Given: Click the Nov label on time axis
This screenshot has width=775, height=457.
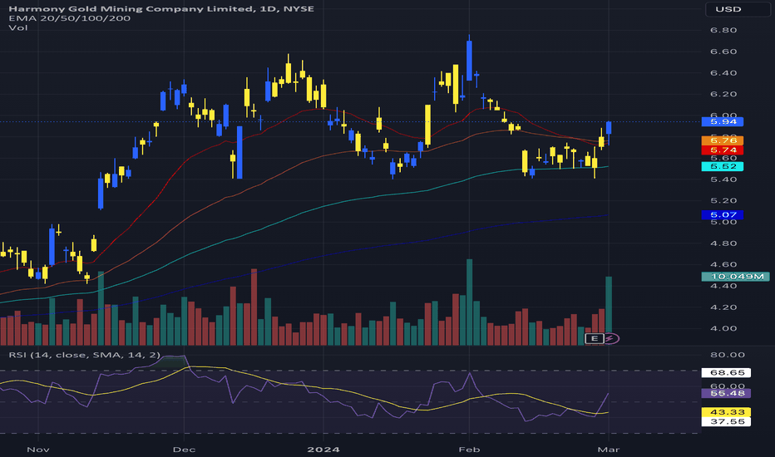Looking at the screenshot, I should click(38, 450).
